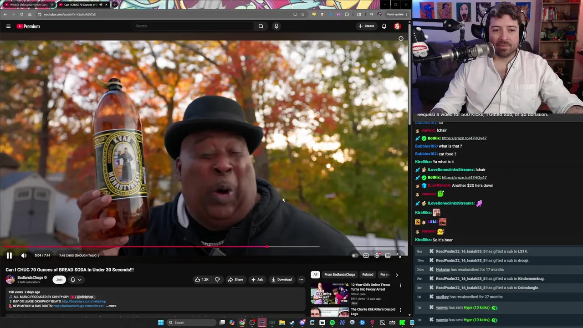Click the YouTube search magnifier button
This screenshot has width=583, height=328.
tap(261, 26)
